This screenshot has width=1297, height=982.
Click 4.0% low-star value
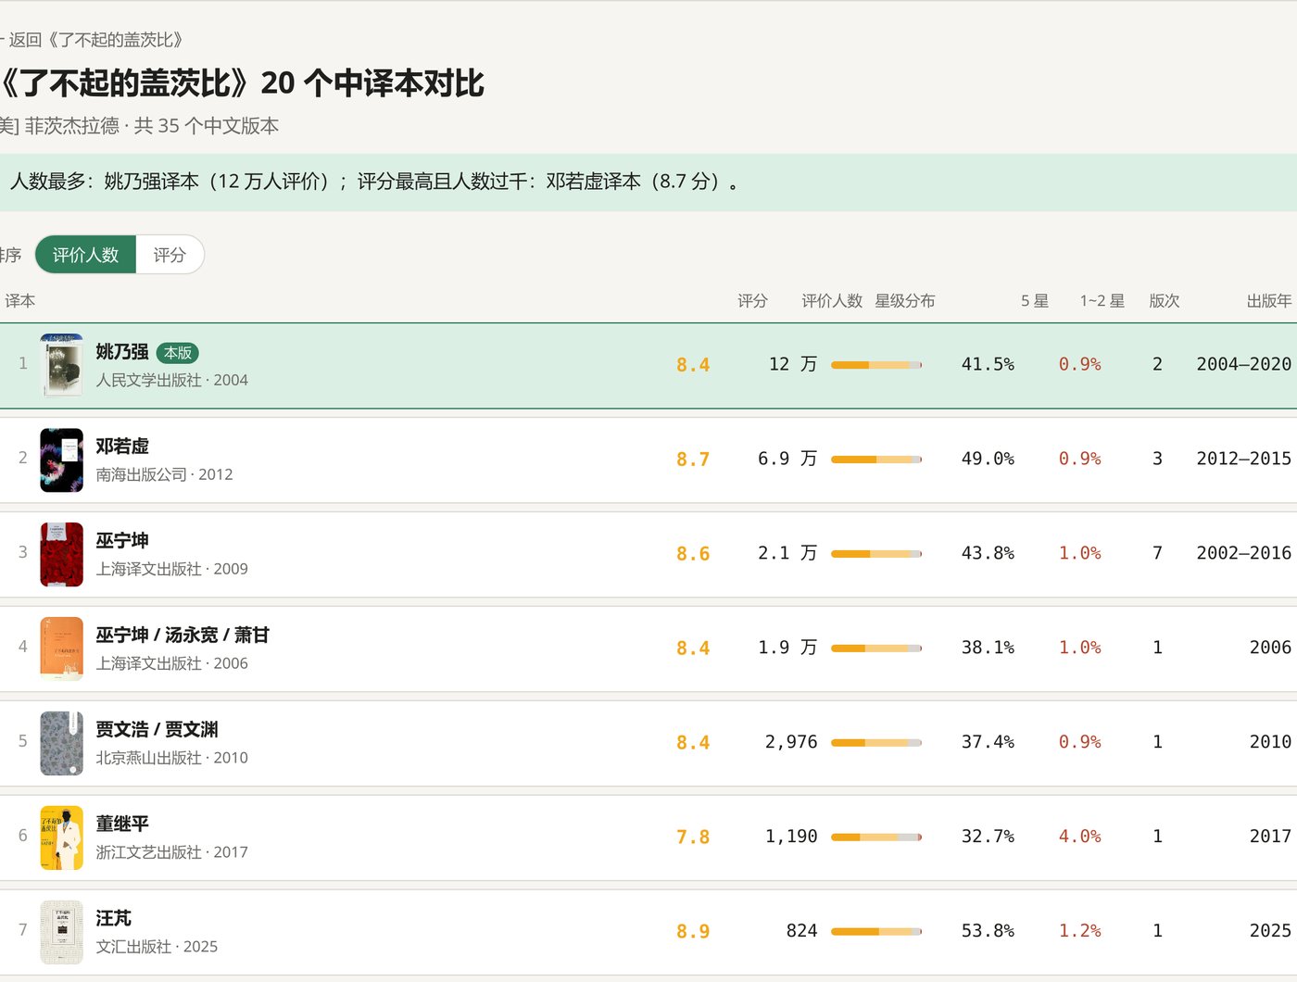1080,837
